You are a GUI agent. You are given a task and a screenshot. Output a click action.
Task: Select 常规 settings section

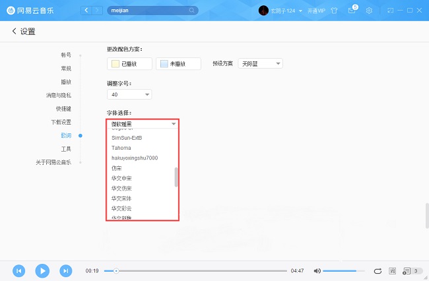(66, 69)
